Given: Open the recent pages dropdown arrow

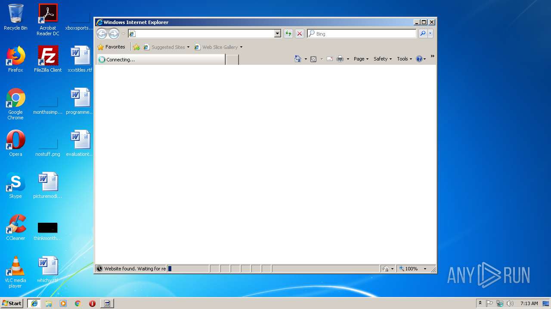Looking at the screenshot, I should point(124,33).
